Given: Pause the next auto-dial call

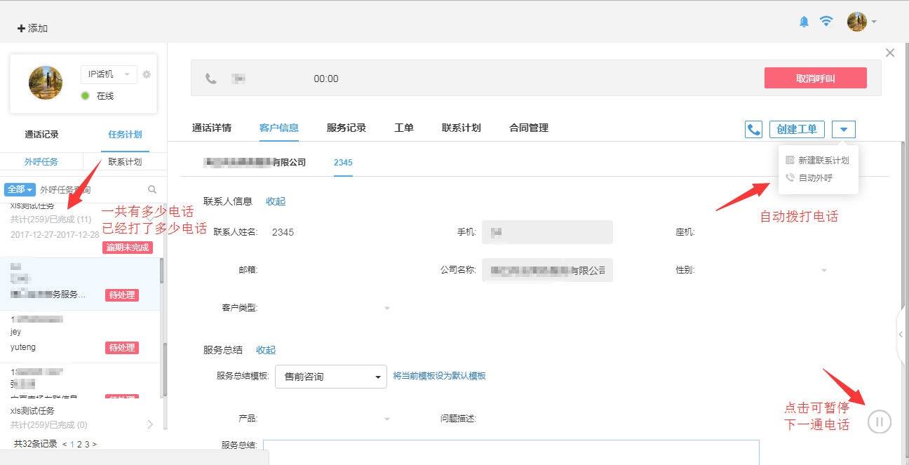Looking at the screenshot, I should pyautogui.click(x=880, y=422).
